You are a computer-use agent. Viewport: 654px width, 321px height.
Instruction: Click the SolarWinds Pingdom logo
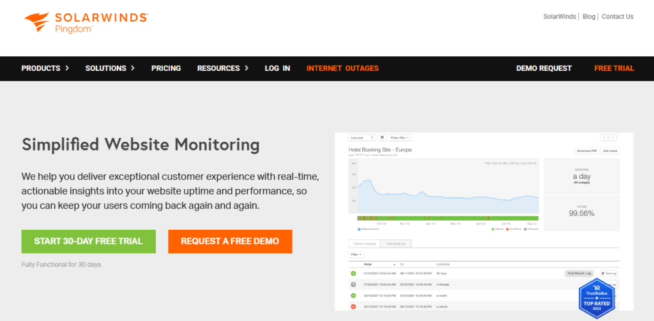[x=86, y=22]
